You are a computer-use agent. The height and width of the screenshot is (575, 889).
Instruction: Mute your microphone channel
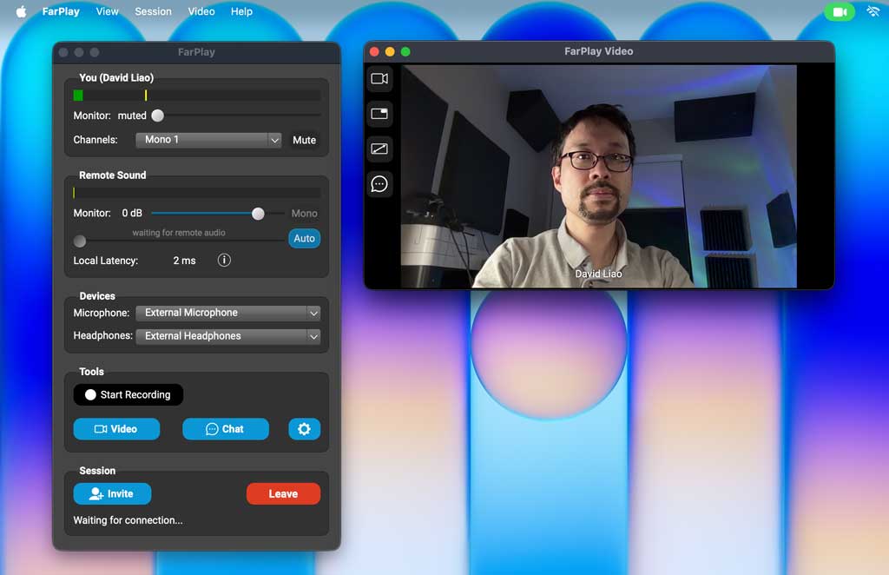click(304, 140)
